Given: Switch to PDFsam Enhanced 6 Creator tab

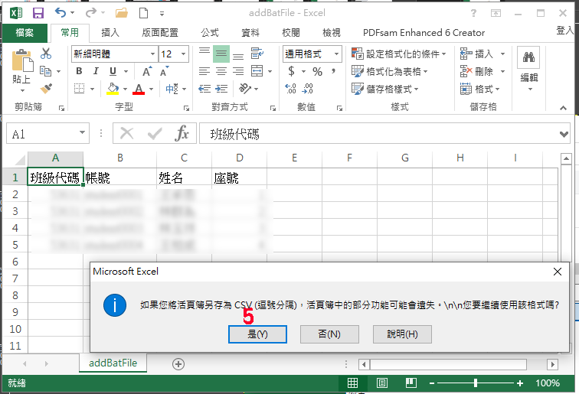Looking at the screenshot, I should click(x=424, y=33).
